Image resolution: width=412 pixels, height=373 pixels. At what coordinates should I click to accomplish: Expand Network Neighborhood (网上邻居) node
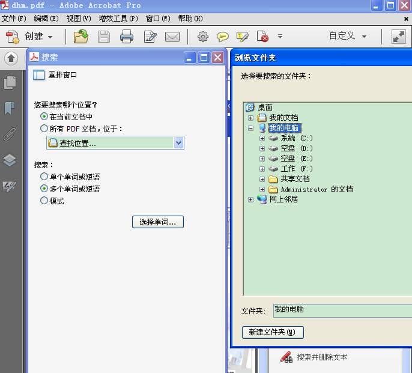pos(250,200)
